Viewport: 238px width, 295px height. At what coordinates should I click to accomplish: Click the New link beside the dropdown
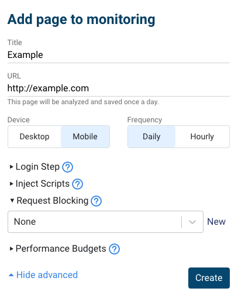coord(216,222)
